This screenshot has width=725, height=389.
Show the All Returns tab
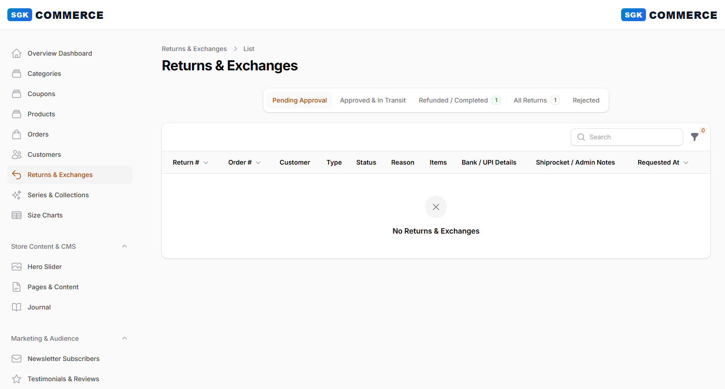pyautogui.click(x=536, y=100)
